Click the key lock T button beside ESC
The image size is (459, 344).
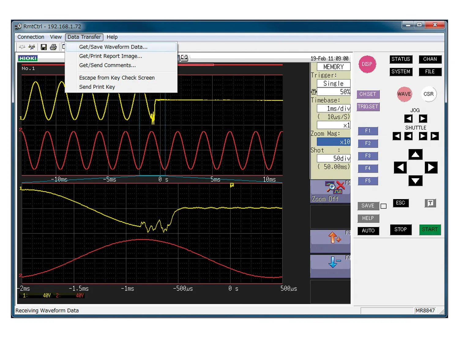click(x=430, y=203)
